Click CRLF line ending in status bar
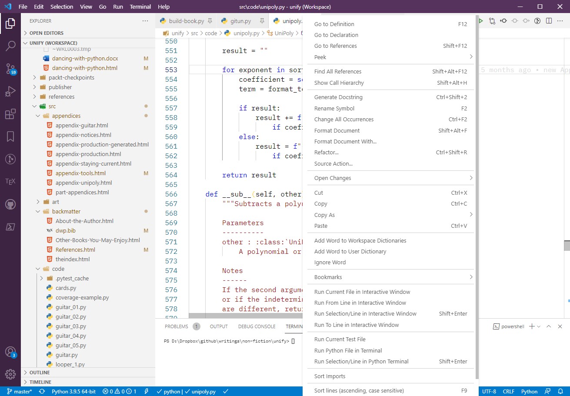 509,392
